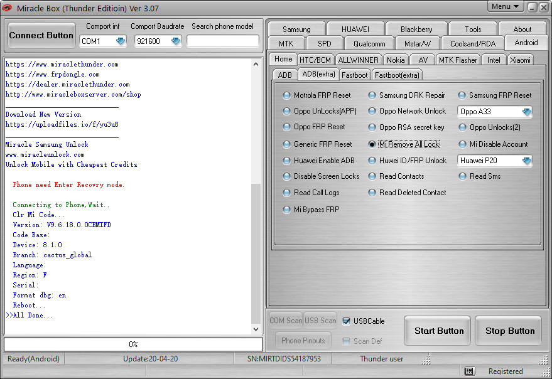Click the log scrollbar up arrow

256,64
